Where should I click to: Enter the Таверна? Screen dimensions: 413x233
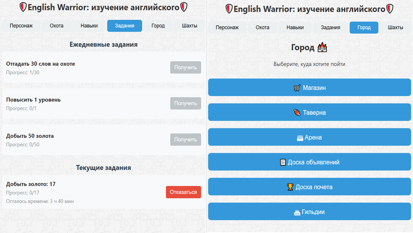309,112
